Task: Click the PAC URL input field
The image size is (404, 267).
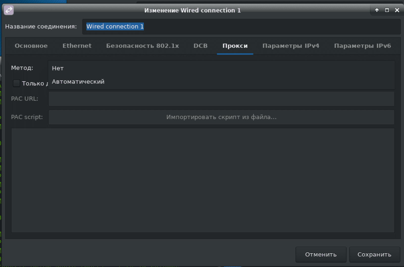Action: pyautogui.click(x=221, y=99)
